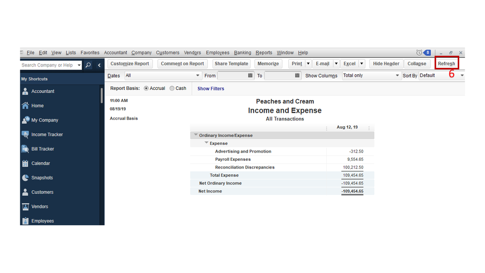Open the Customers sidebar shortcut
The image size is (485, 273).
point(42,192)
